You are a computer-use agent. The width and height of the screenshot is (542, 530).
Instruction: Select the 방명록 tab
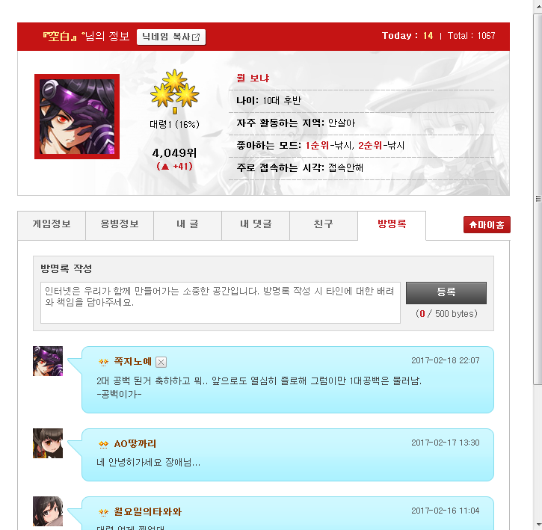click(x=392, y=226)
